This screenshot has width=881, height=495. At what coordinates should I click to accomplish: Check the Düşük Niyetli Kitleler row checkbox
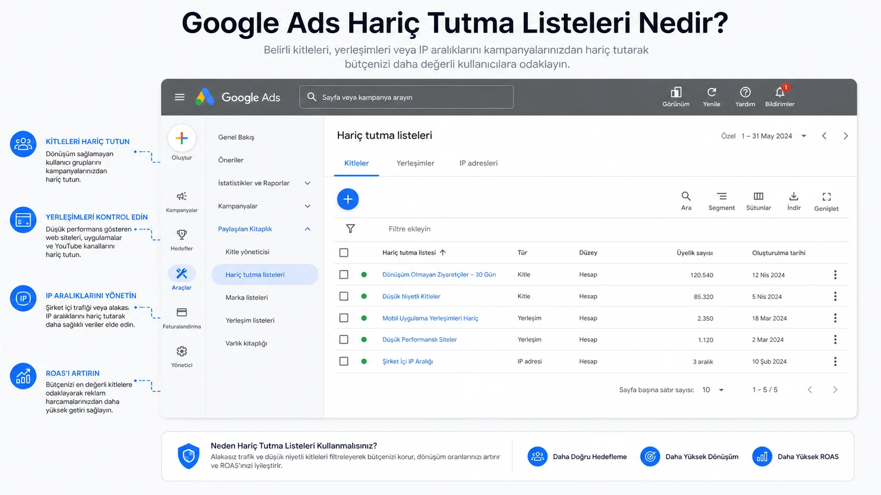[344, 296]
